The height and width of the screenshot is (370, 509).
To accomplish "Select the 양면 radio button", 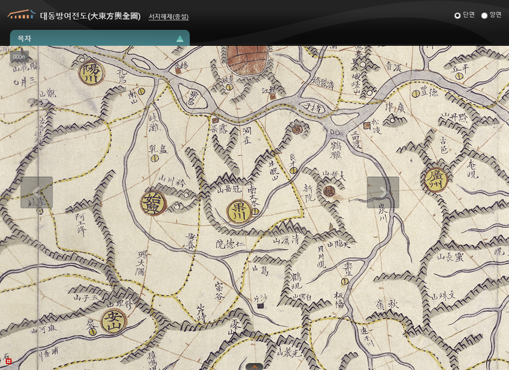I will (484, 15).
